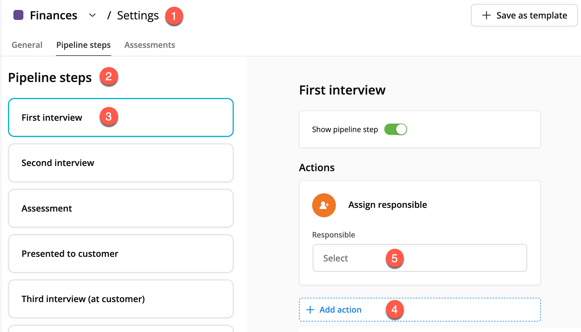Click the Save as template button

coord(524,15)
